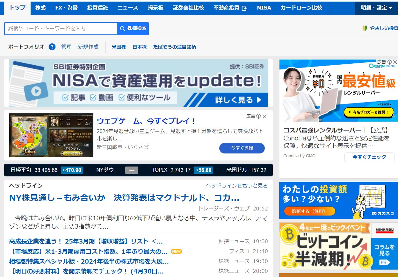The image size is (398, 277).
Task: Click the トレーダーズ・ウェブ 20:52 source text
Action: 233,209
